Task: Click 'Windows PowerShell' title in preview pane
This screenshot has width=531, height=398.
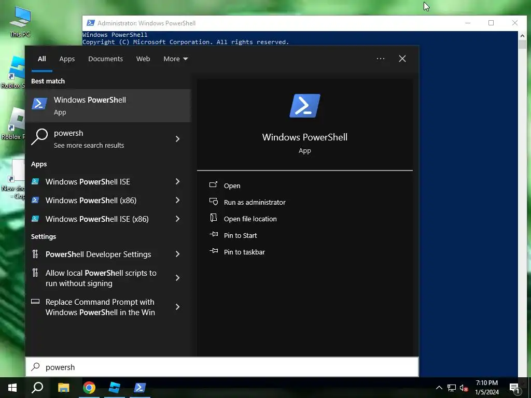Action: point(305,137)
